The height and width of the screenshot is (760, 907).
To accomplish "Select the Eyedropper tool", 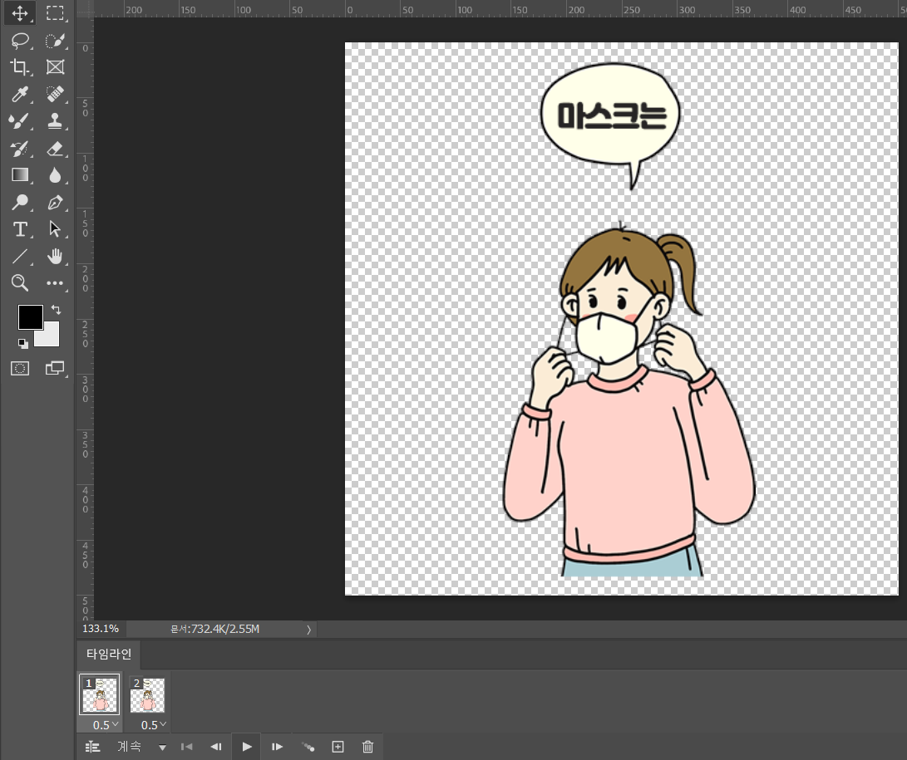I will click(20, 93).
